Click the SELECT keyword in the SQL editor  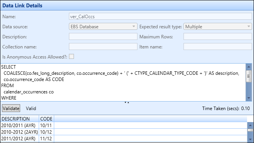tap(9, 67)
